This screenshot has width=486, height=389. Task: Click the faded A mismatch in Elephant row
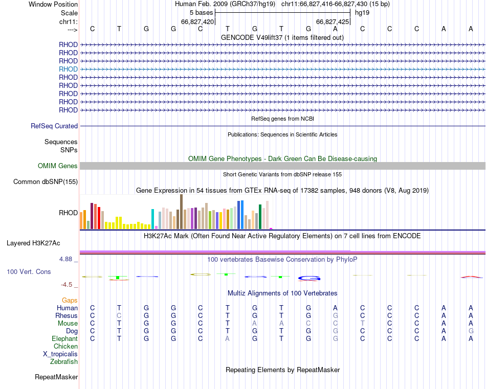227,338
